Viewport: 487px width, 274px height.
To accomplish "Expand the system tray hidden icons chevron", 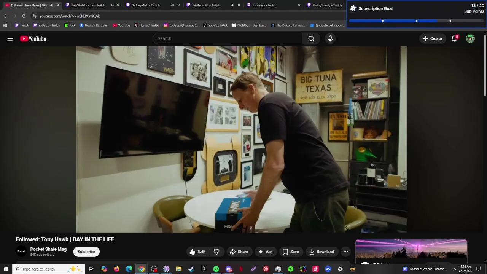I will [454, 269].
